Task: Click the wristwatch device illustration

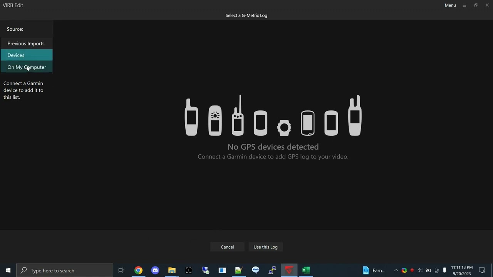Action: 284,127
